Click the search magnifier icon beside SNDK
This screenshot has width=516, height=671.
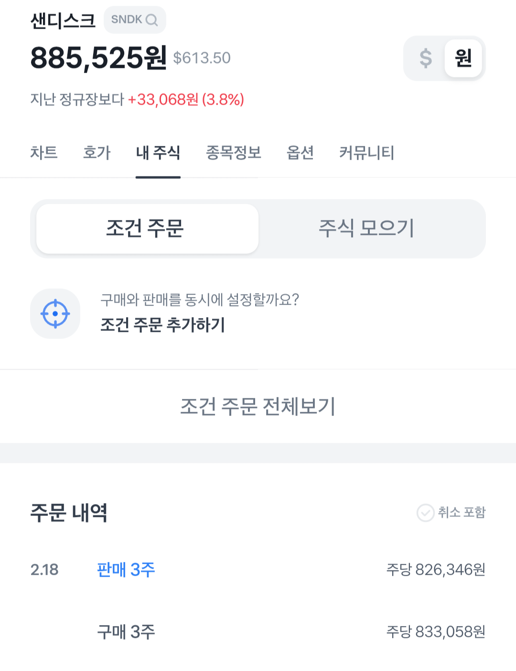tap(151, 20)
